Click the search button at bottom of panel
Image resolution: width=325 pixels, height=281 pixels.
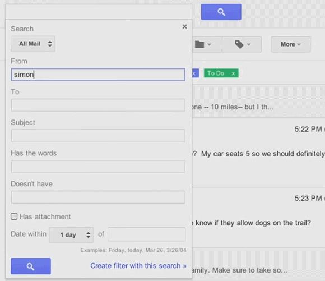[x=31, y=266]
